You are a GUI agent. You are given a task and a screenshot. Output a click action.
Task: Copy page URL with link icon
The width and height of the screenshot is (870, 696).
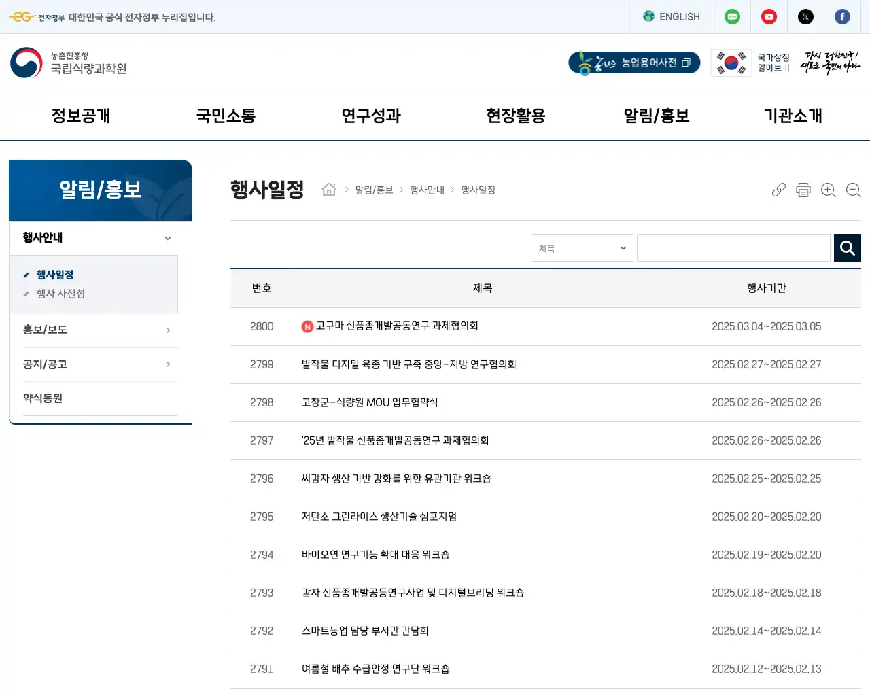(779, 190)
